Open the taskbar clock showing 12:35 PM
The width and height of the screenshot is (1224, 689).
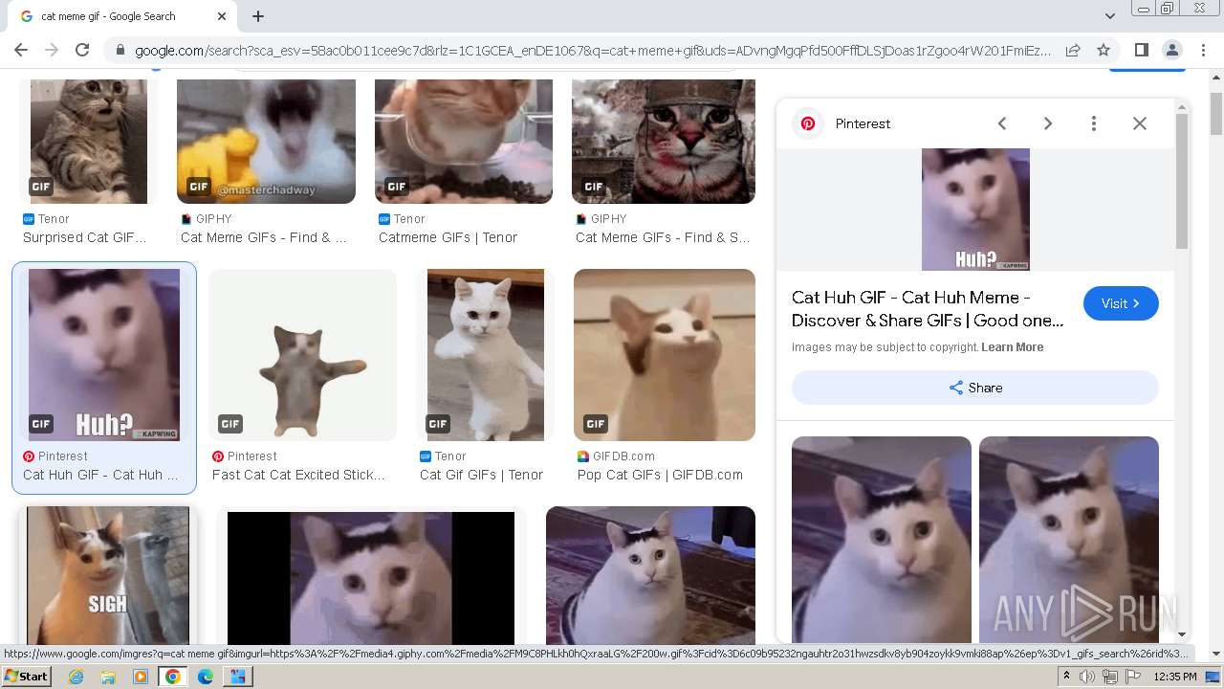point(1175,677)
